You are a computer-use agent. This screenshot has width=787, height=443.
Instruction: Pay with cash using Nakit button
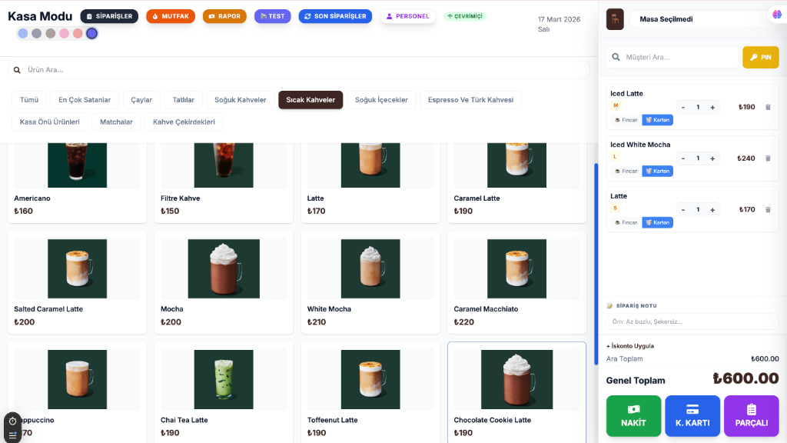click(x=633, y=416)
